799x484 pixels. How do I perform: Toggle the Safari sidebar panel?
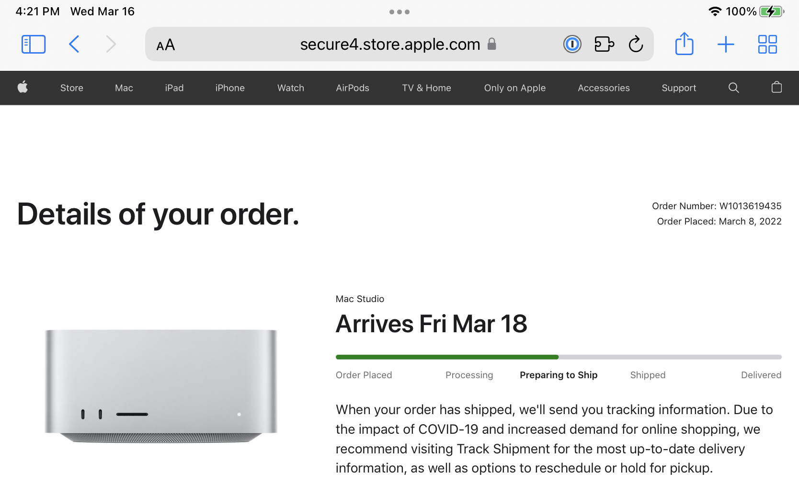tap(34, 45)
